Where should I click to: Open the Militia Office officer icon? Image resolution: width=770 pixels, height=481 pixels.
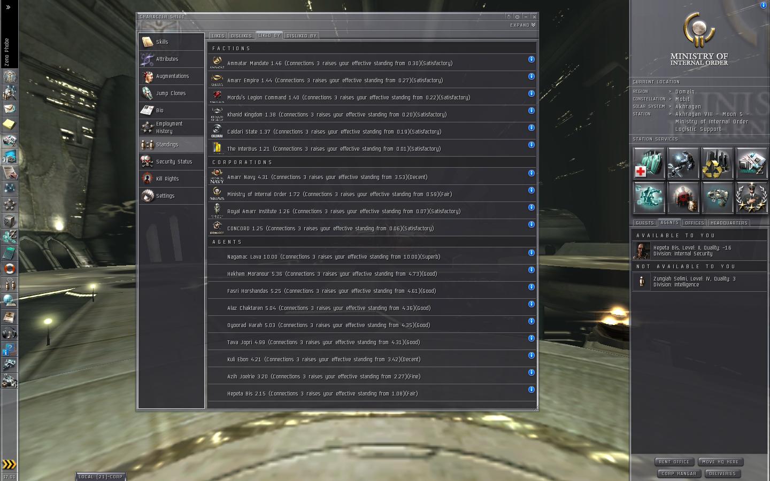click(x=752, y=197)
